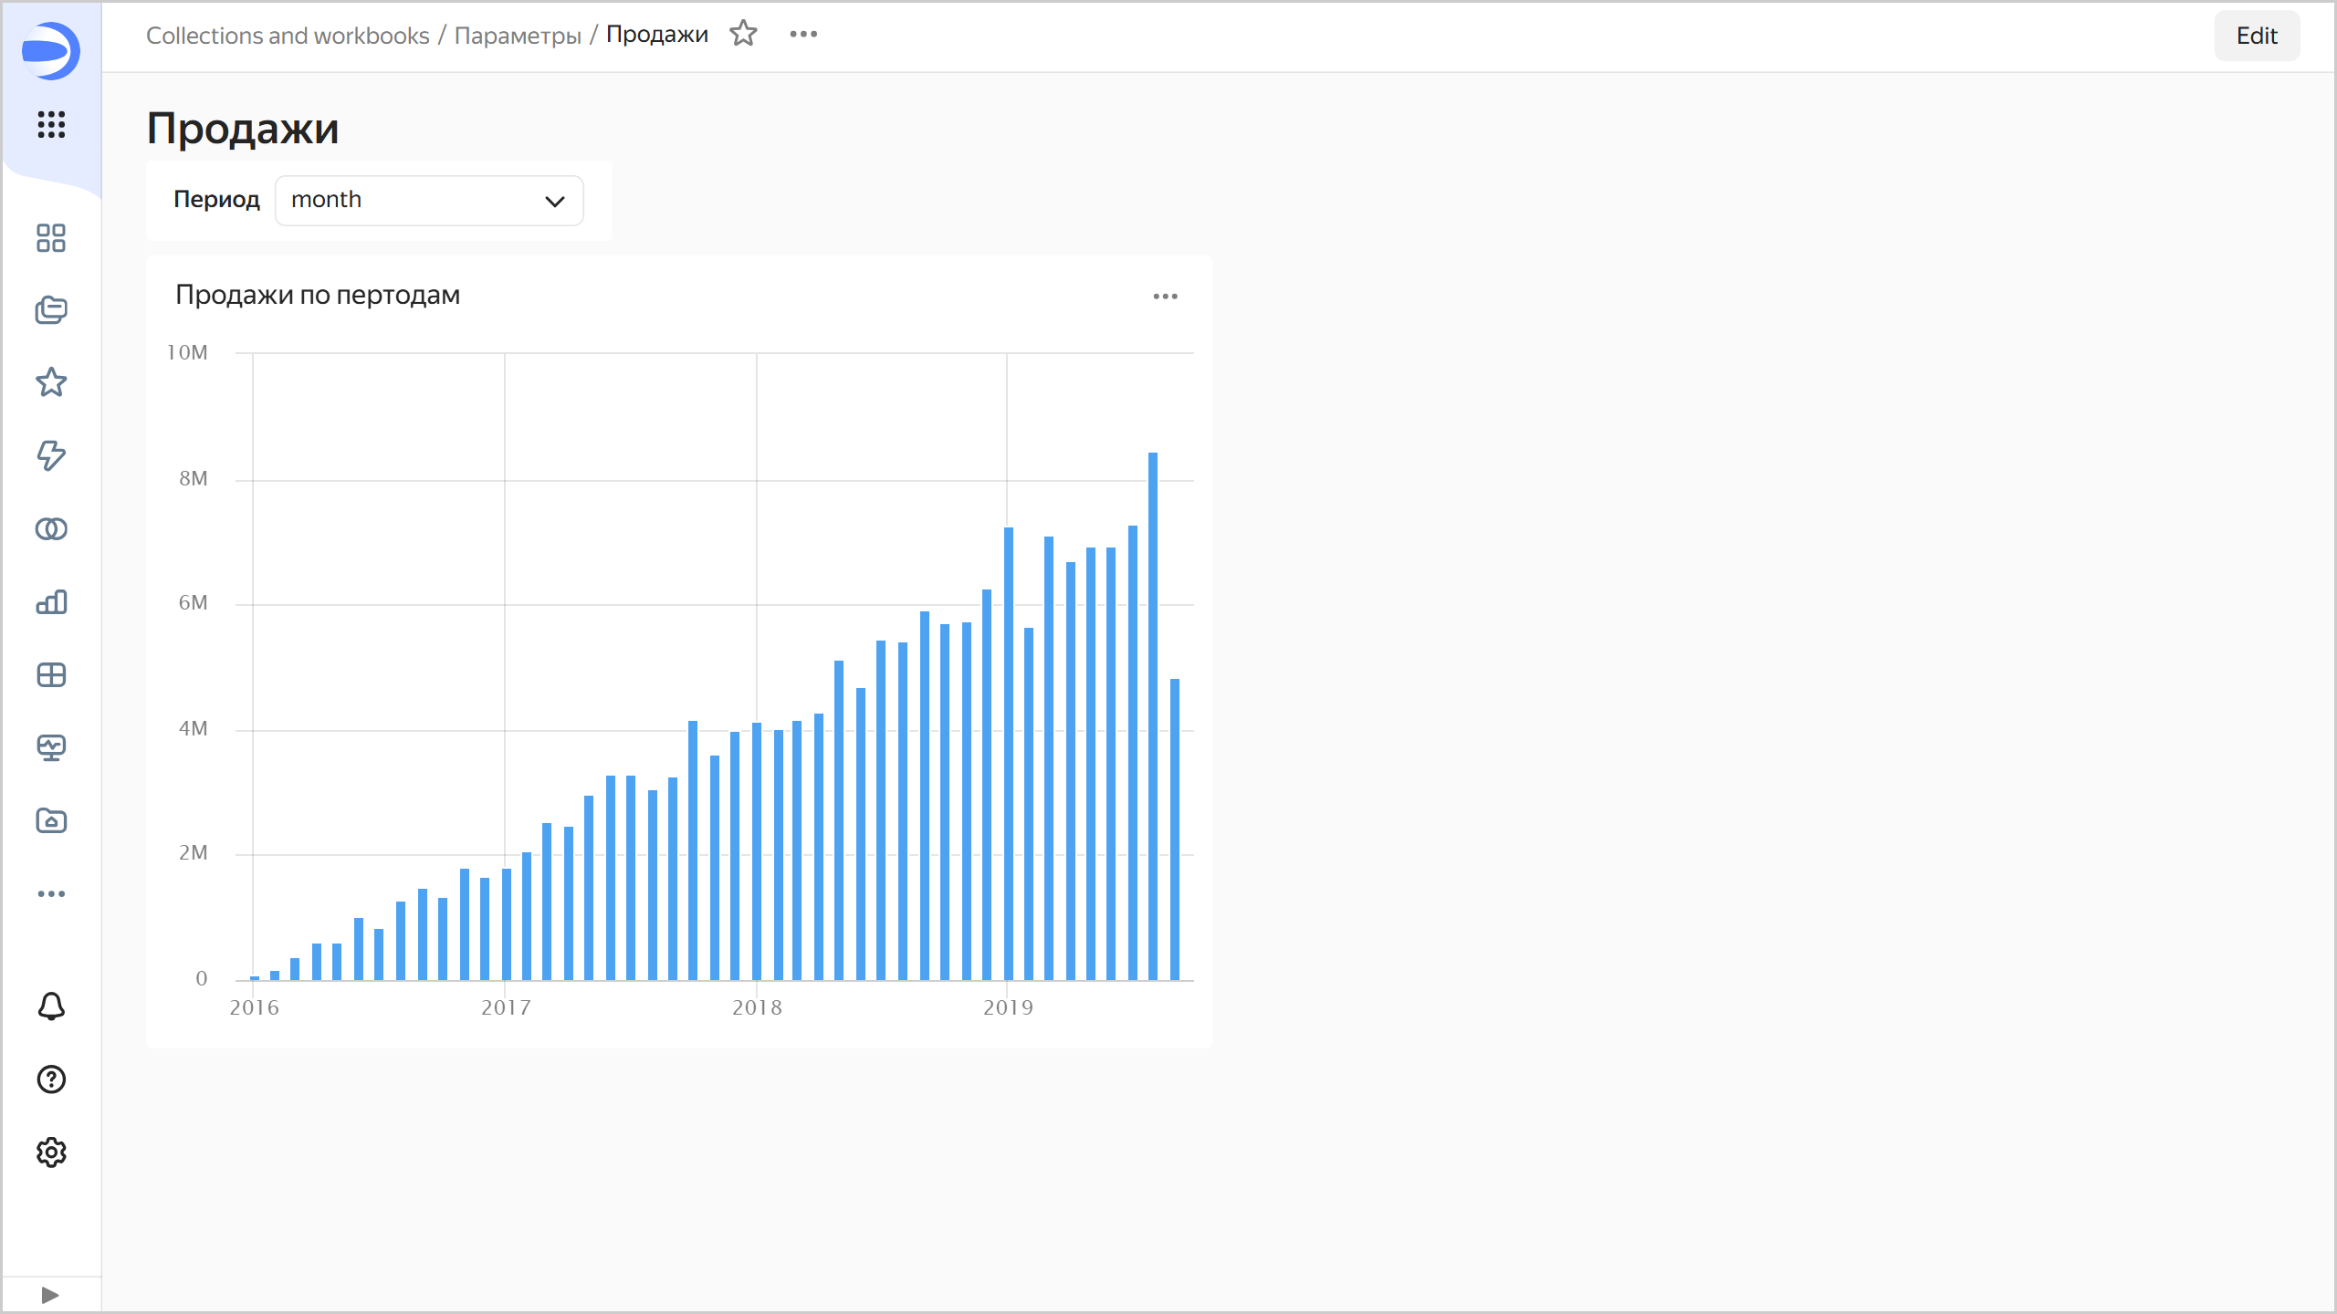Viewport: 2337px width, 1314px height.
Task: Expand the Период month dropdown
Action: click(429, 201)
